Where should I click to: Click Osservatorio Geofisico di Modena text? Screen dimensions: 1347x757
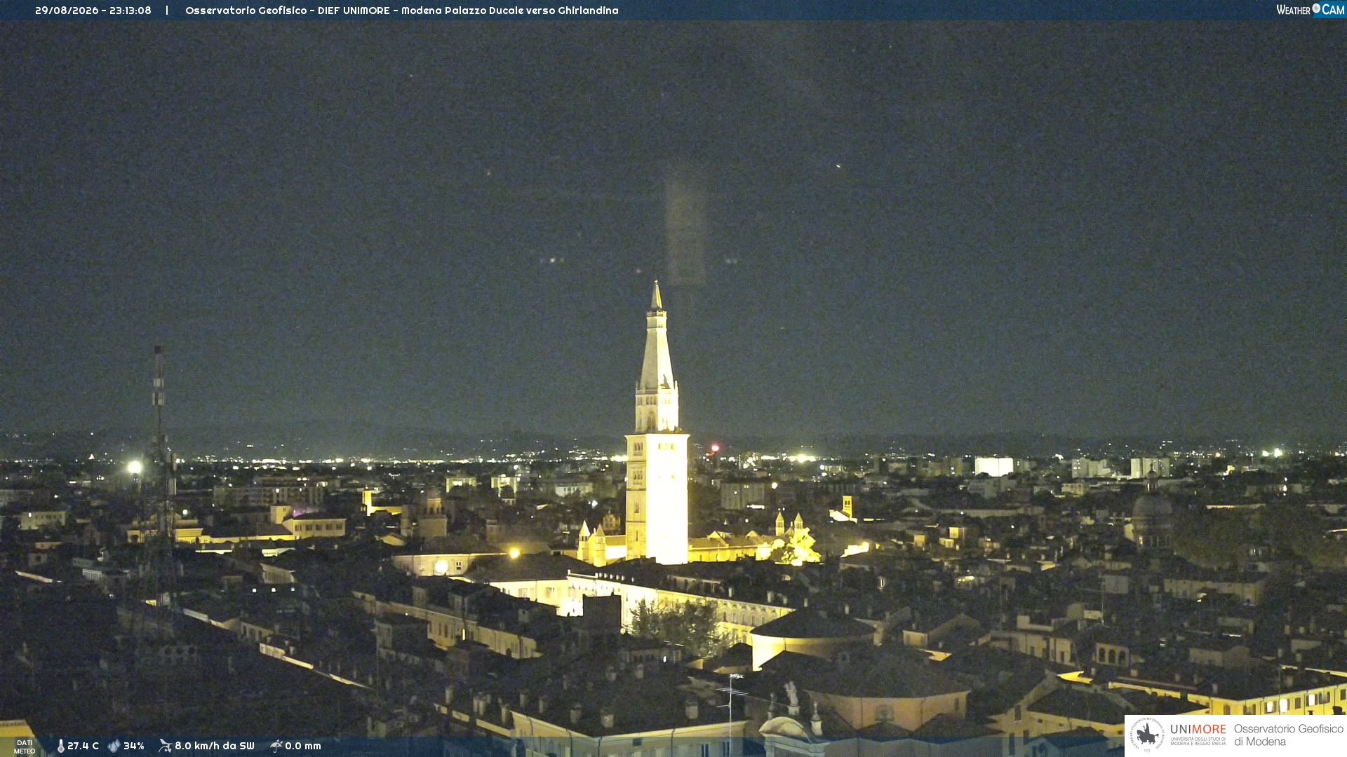pyautogui.click(x=1289, y=735)
